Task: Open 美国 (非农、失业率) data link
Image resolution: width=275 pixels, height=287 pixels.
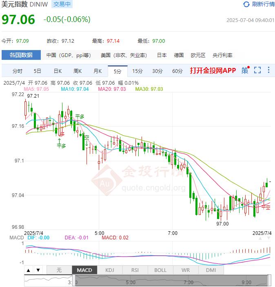Action: [124, 55]
